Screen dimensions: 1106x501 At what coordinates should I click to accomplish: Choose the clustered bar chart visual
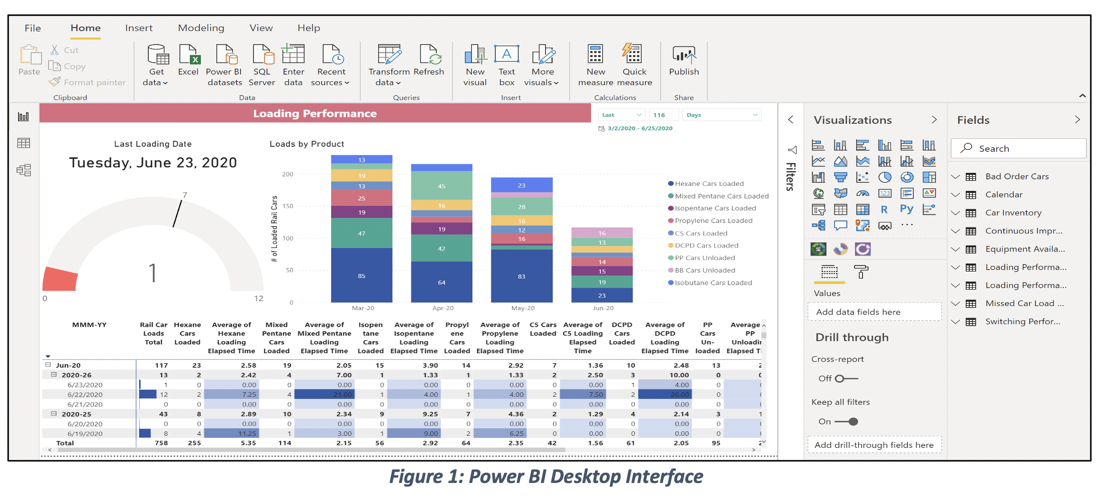[862, 145]
